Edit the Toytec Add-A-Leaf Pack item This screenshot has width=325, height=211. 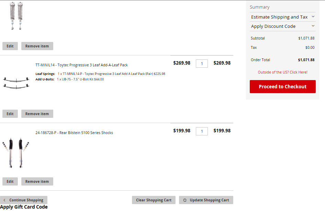10,114
